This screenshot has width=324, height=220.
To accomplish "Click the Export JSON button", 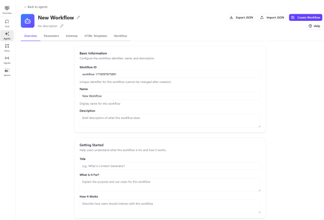I will 241,18.
